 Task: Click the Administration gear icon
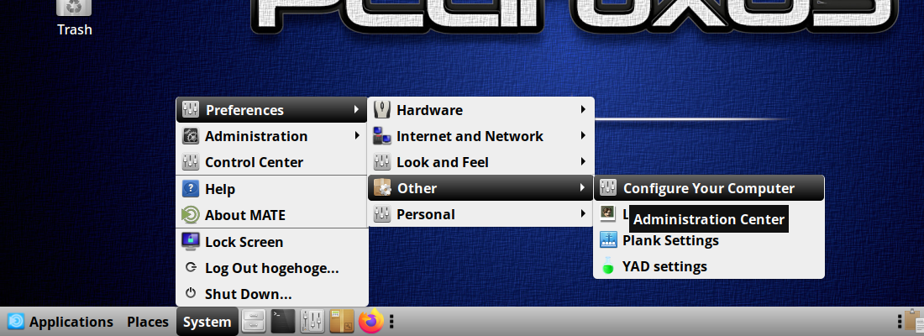click(191, 136)
